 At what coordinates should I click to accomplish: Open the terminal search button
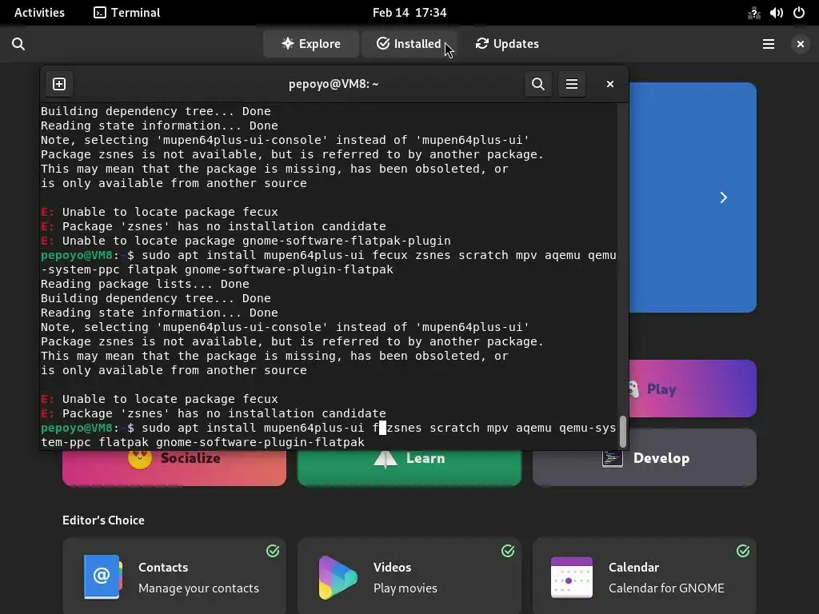[538, 84]
